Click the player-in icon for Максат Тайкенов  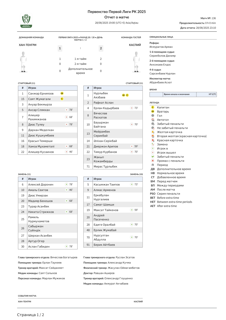click(132, 210)
